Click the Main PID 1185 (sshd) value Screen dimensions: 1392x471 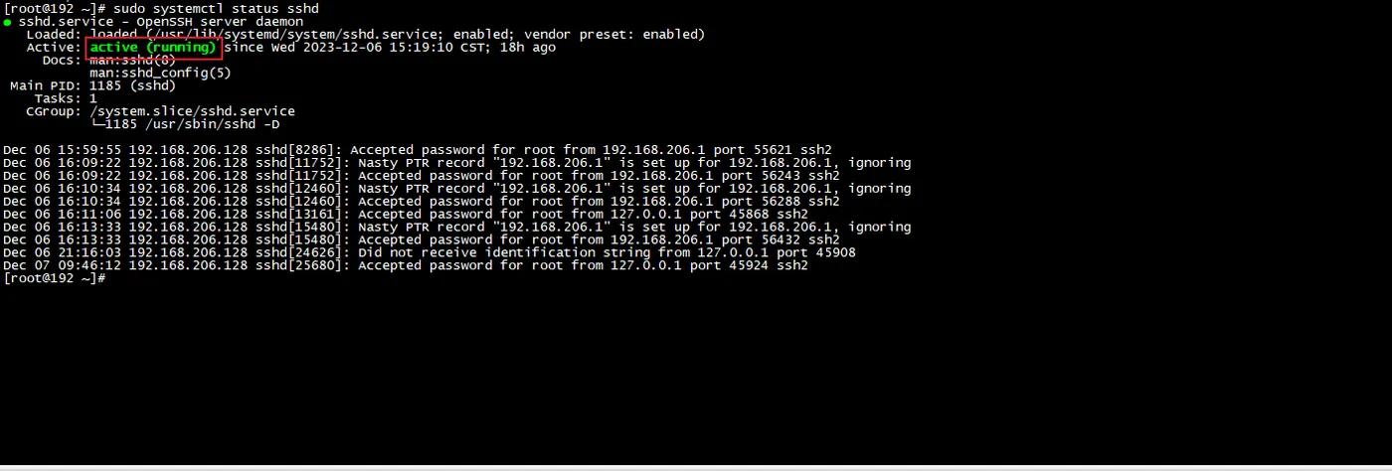click(x=132, y=86)
